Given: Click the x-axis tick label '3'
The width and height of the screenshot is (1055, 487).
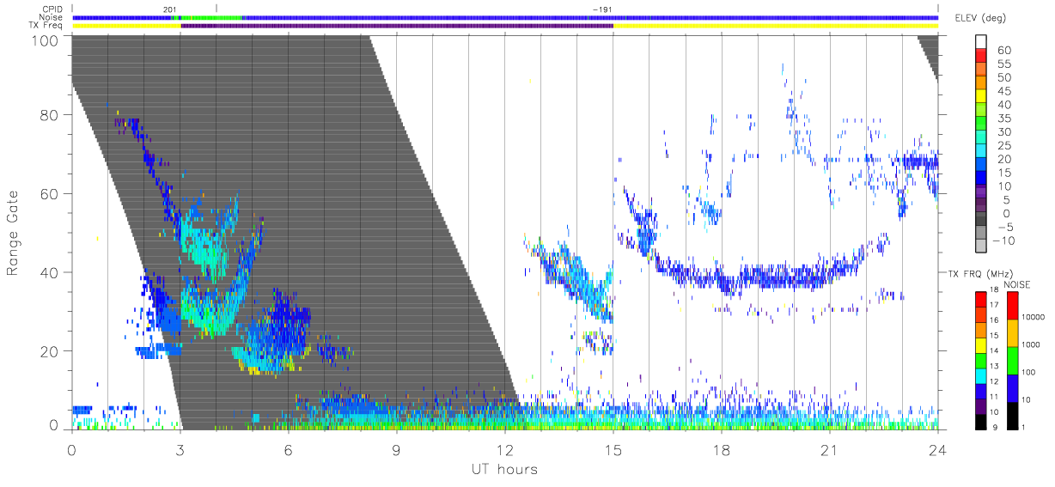Looking at the screenshot, I should click(180, 449).
